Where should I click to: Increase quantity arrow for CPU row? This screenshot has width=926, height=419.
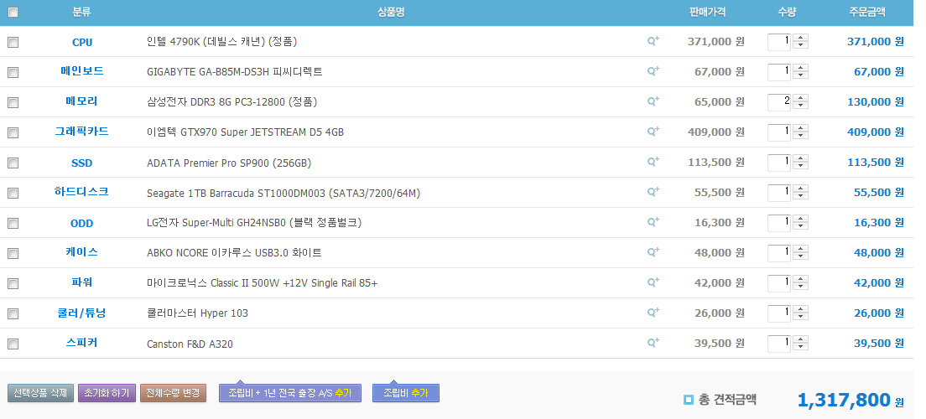(x=801, y=38)
